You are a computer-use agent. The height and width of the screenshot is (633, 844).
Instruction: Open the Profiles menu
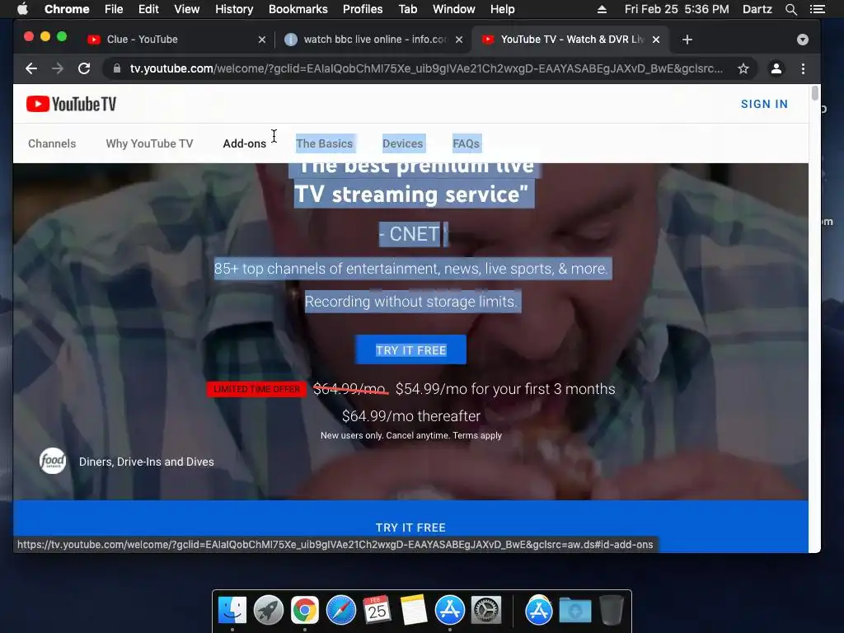(363, 9)
